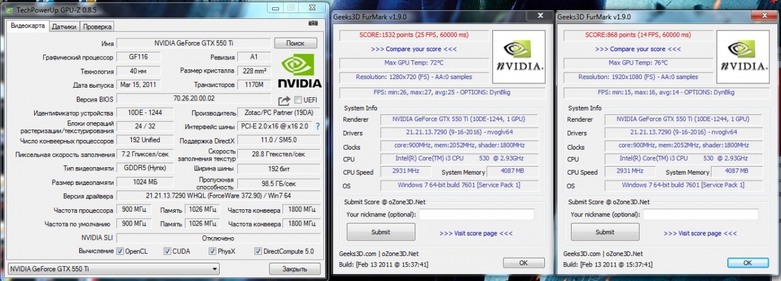
Task: Switch to the Проверка tab
Action: [97, 27]
